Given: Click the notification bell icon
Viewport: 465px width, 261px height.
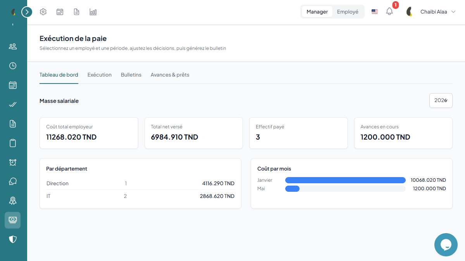Looking at the screenshot, I should pyautogui.click(x=389, y=12).
